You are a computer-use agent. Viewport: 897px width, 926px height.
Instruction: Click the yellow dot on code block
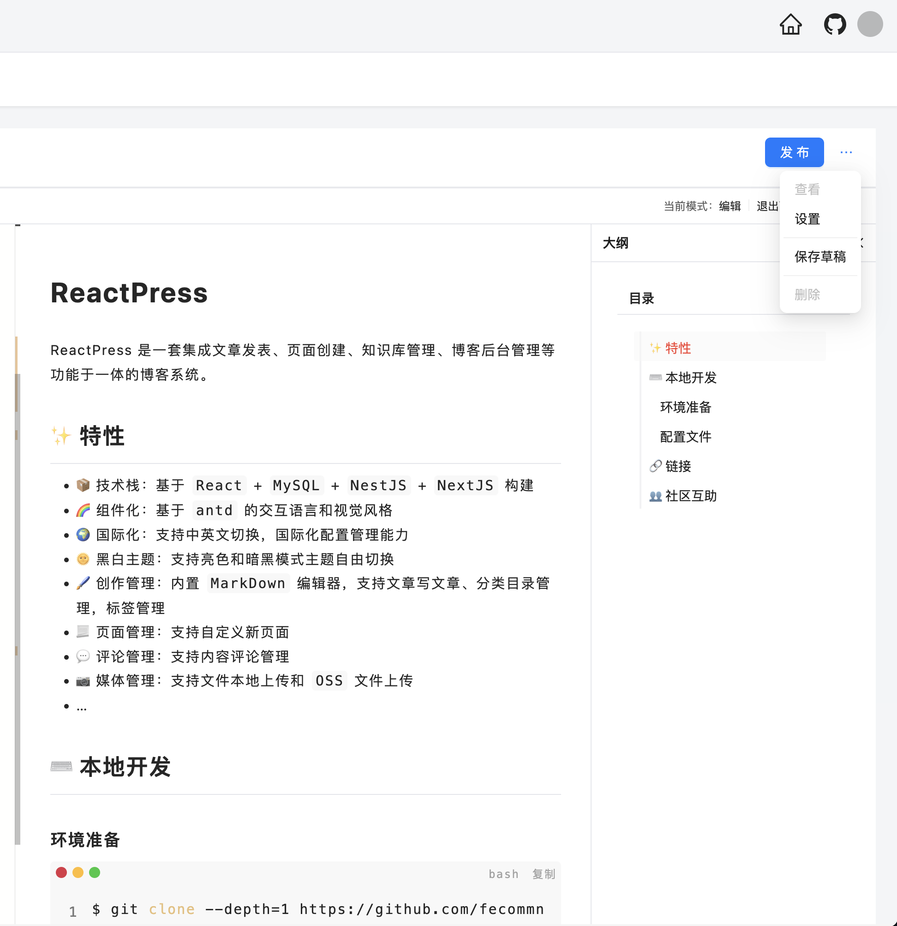[x=78, y=872]
